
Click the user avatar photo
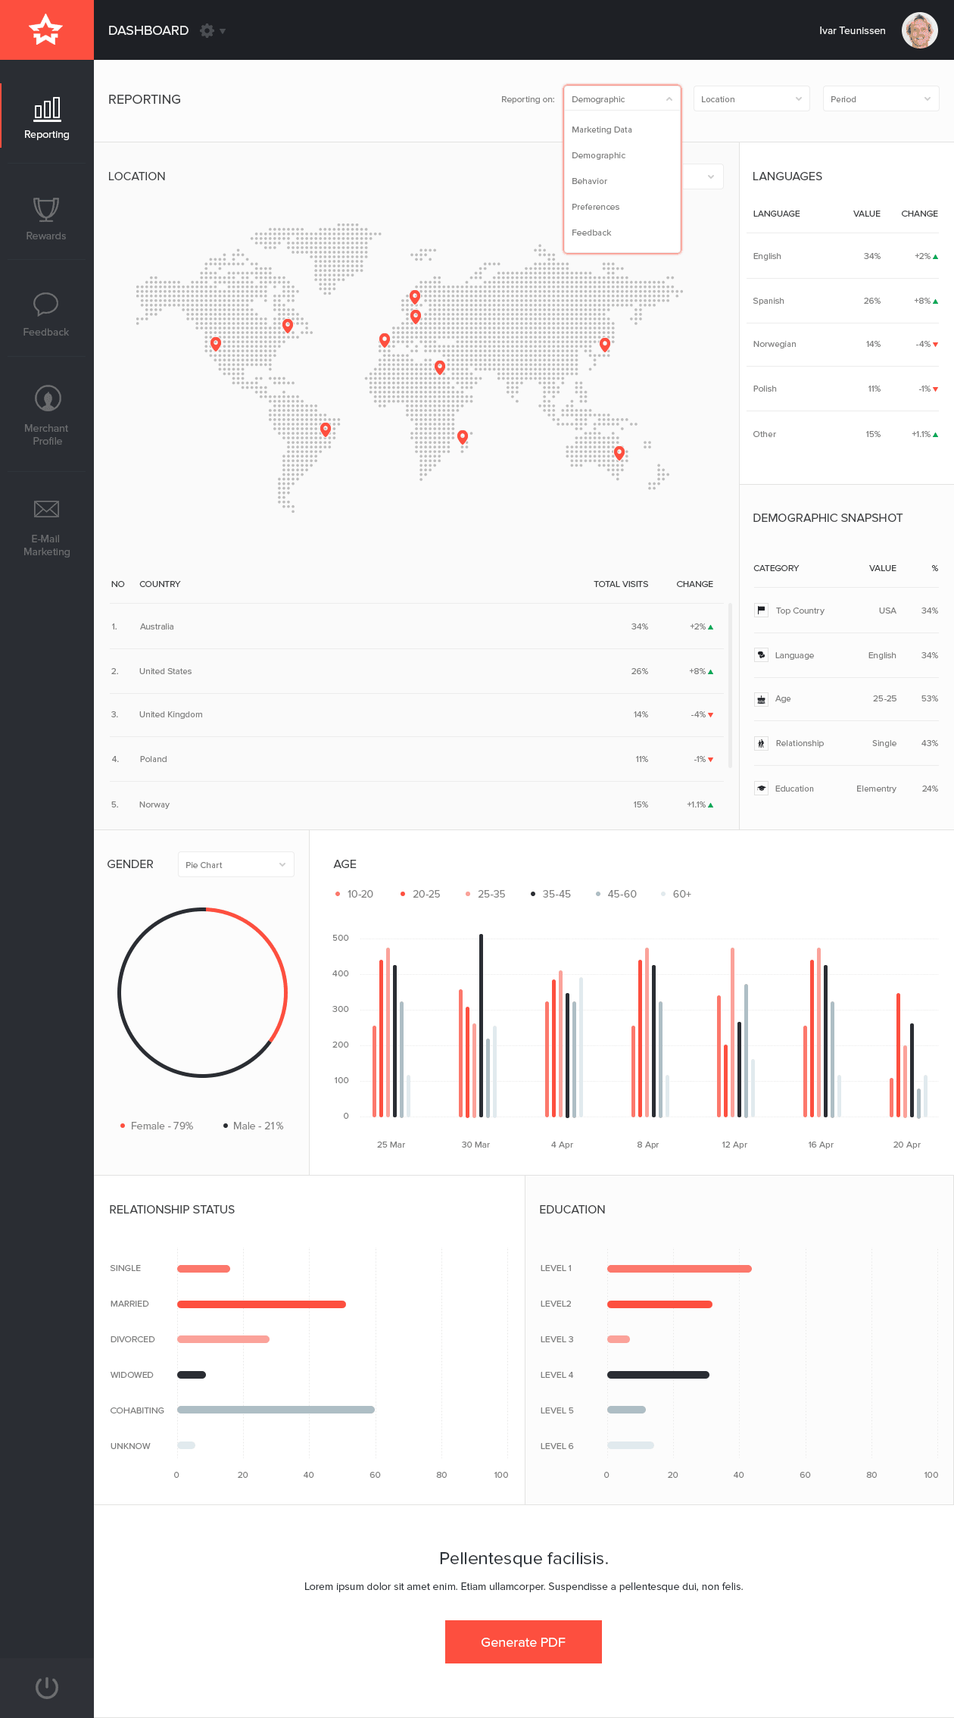pyautogui.click(x=919, y=31)
